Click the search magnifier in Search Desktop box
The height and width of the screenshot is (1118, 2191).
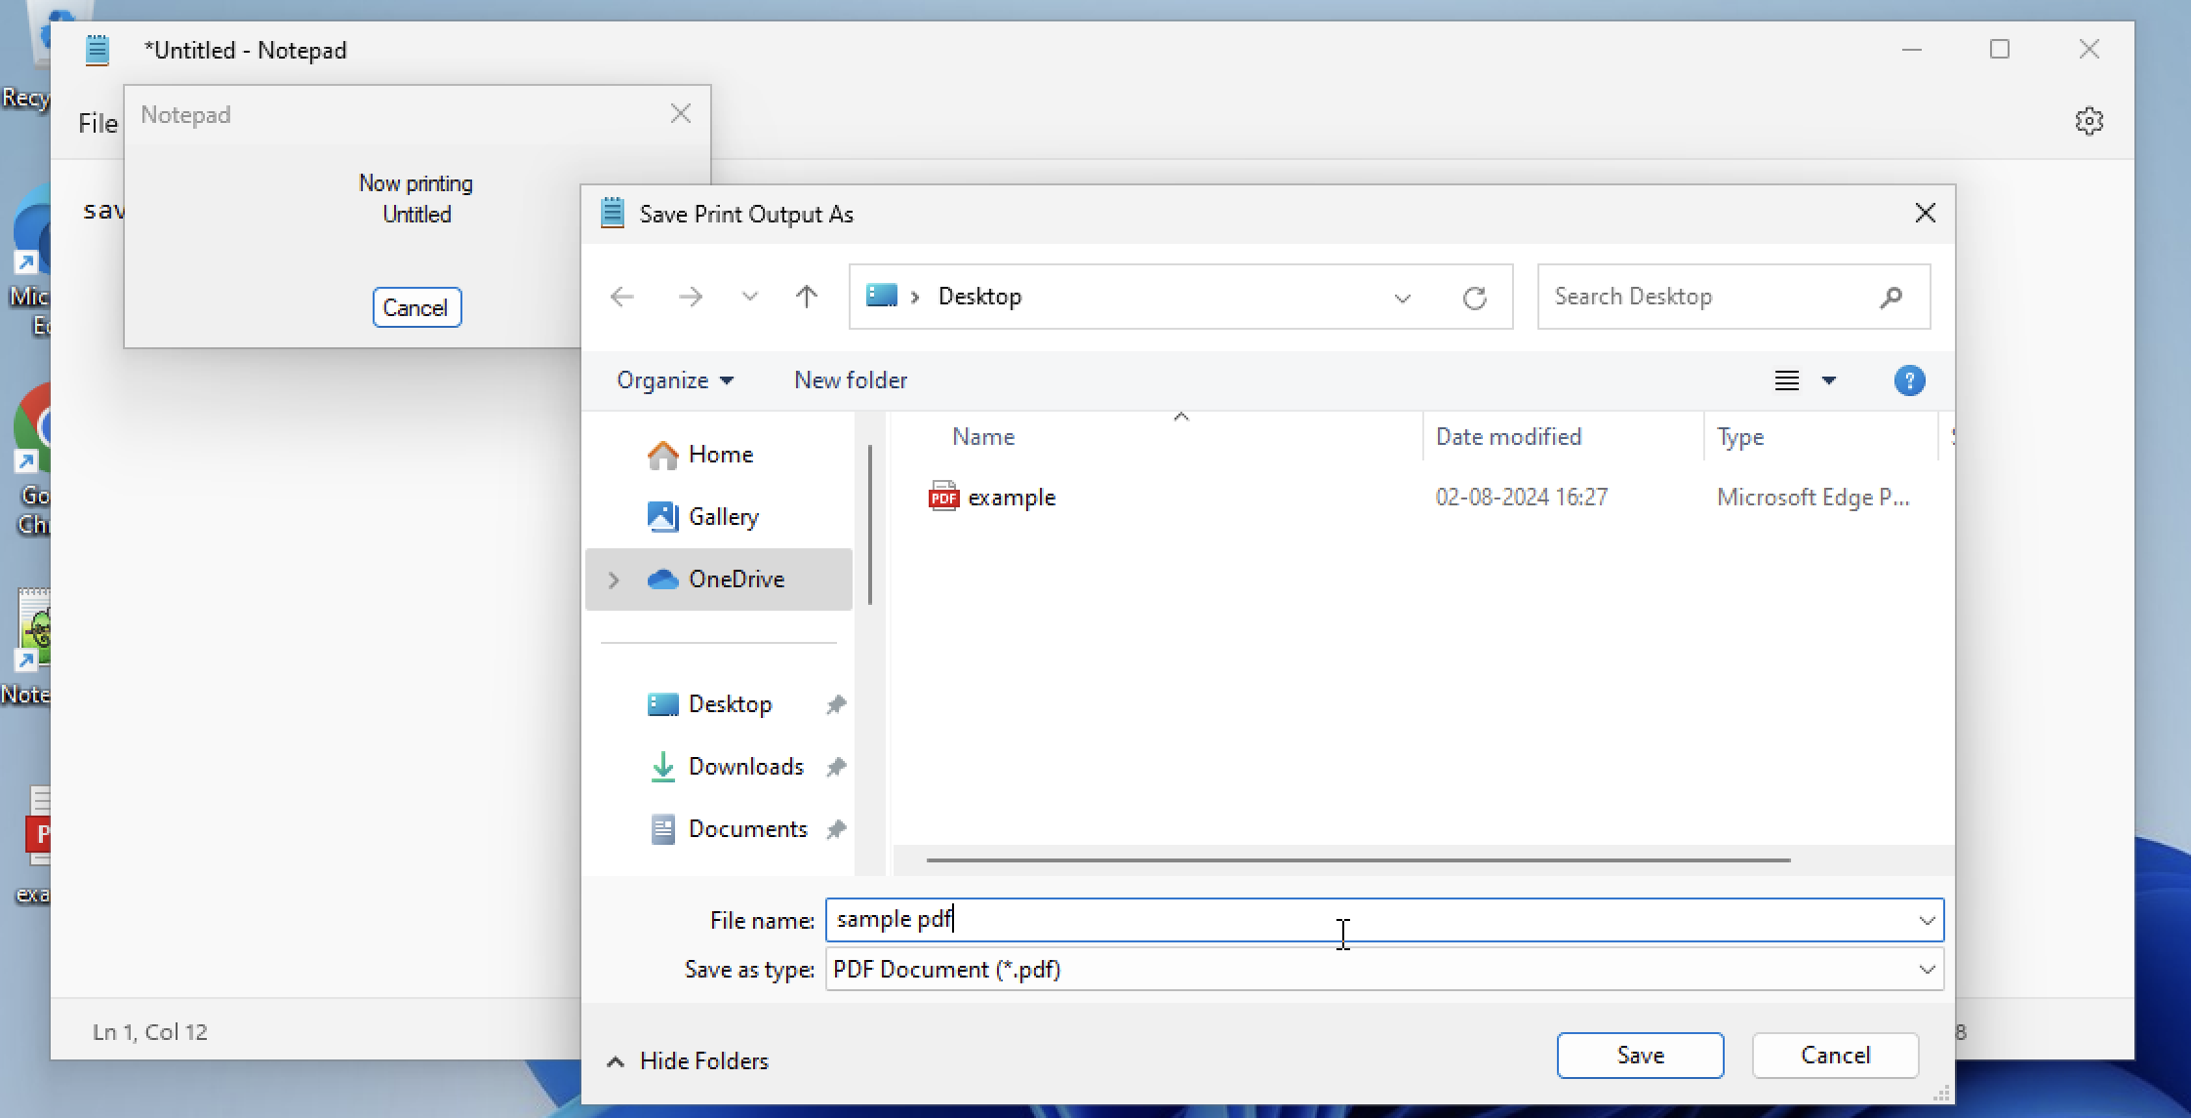1891,297
